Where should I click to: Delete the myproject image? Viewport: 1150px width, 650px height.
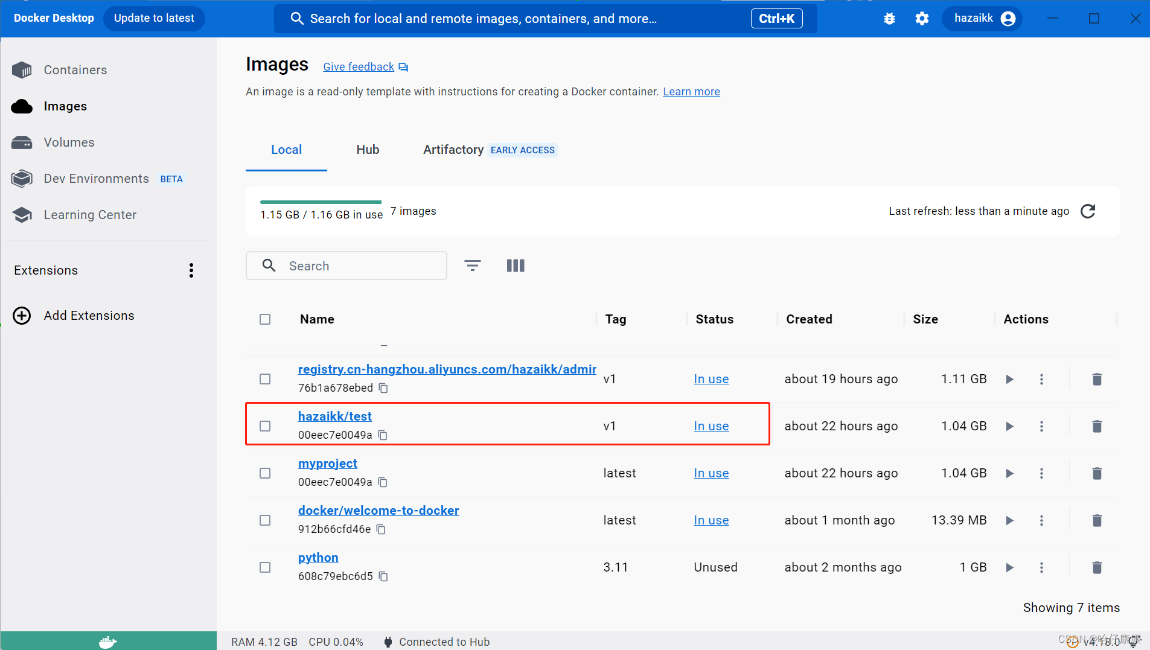(1097, 473)
